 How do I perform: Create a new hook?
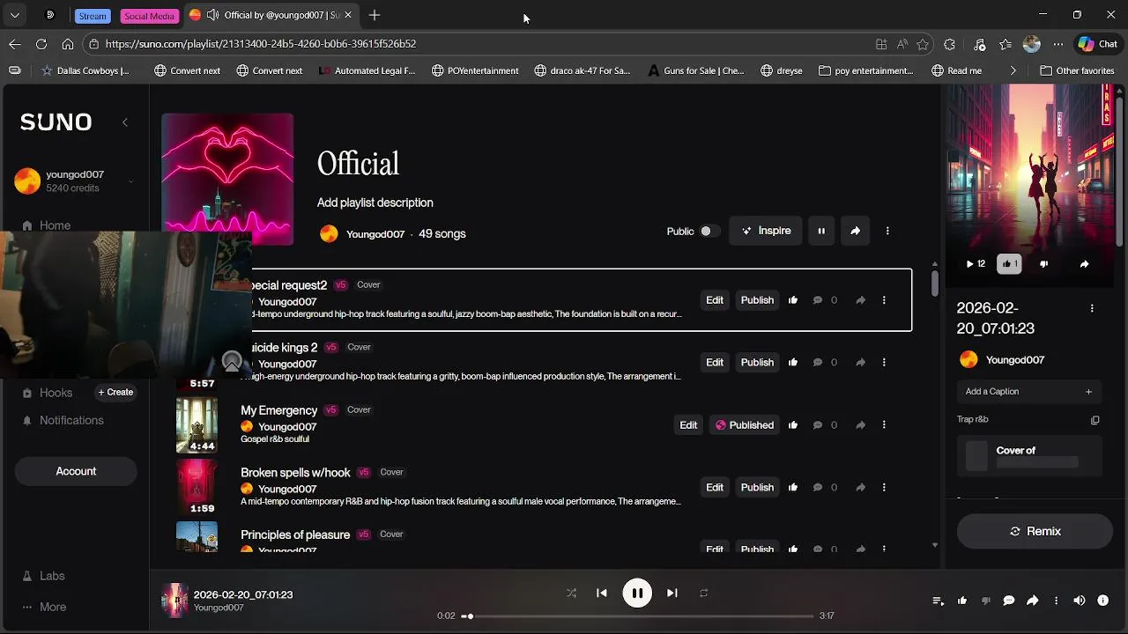click(115, 393)
